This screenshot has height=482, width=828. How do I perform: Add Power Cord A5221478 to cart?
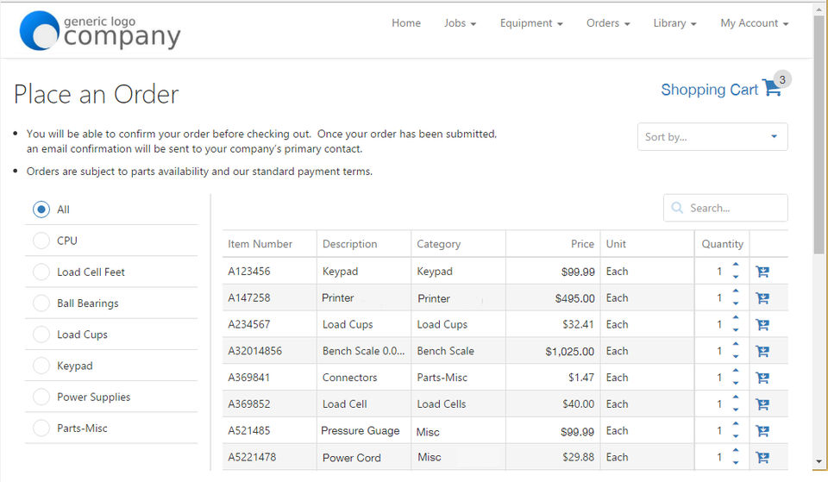click(x=762, y=457)
